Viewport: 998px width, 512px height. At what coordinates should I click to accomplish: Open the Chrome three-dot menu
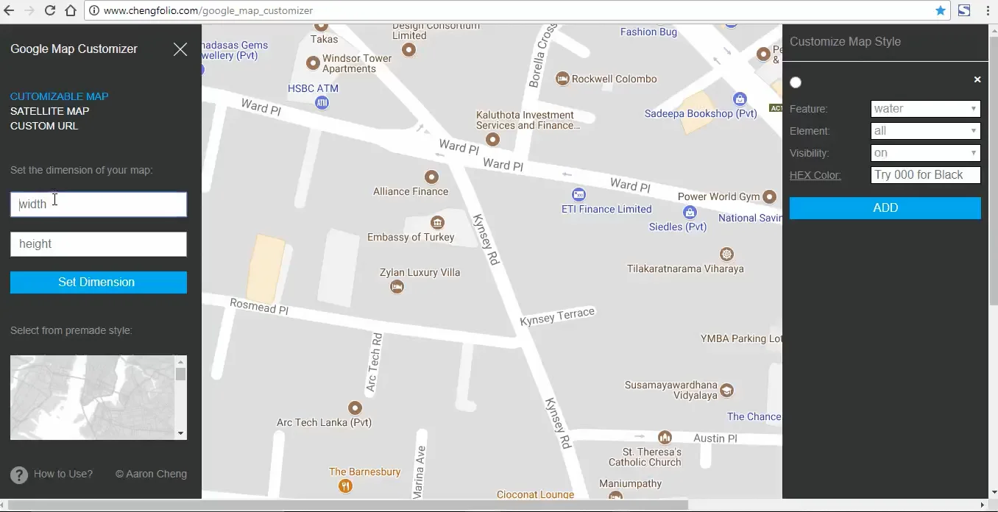(988, 10)
